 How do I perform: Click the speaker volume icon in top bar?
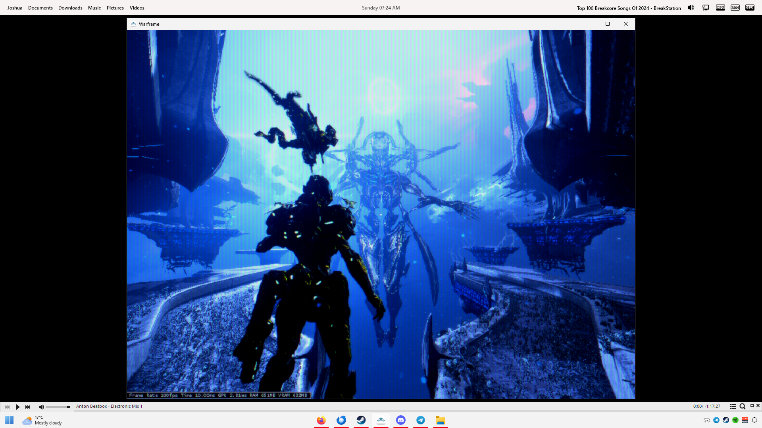691,8
